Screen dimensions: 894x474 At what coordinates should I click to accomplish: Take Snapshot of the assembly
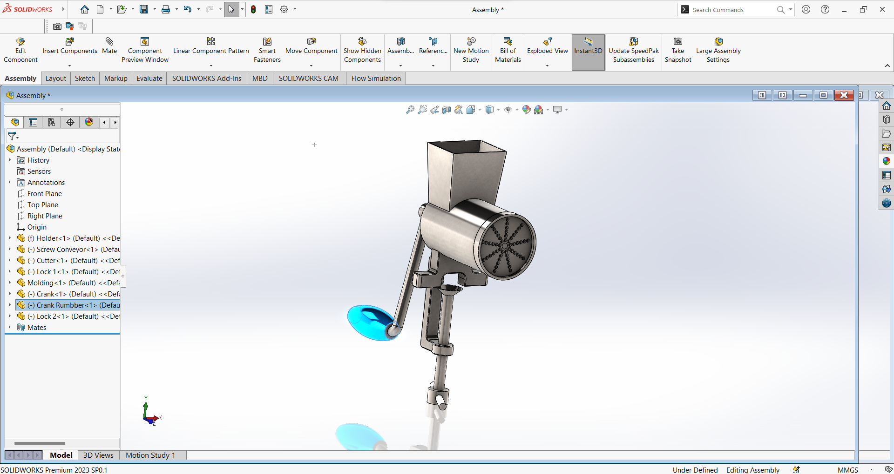point(678,50)
